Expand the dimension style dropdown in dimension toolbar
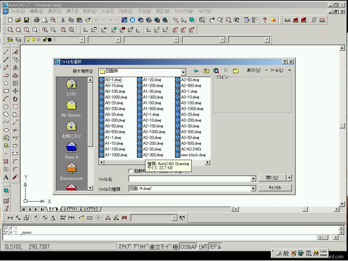 [174, 218]
